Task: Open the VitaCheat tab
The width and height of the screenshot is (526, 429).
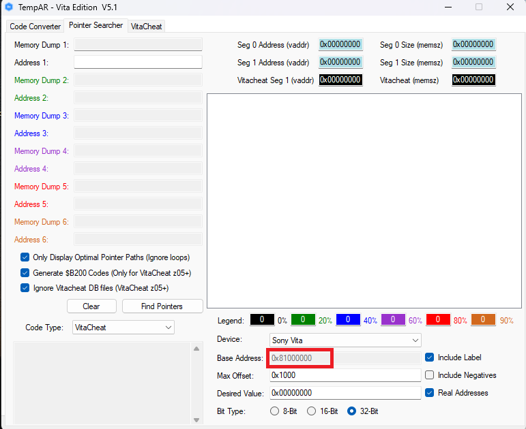Action: coord(146,27)
